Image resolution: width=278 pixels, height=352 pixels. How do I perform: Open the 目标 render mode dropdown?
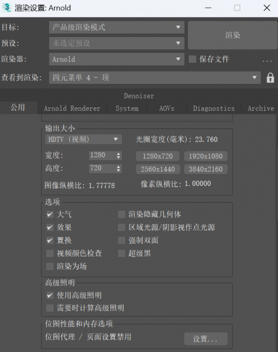pyautogui.click(x=117, y=28)
